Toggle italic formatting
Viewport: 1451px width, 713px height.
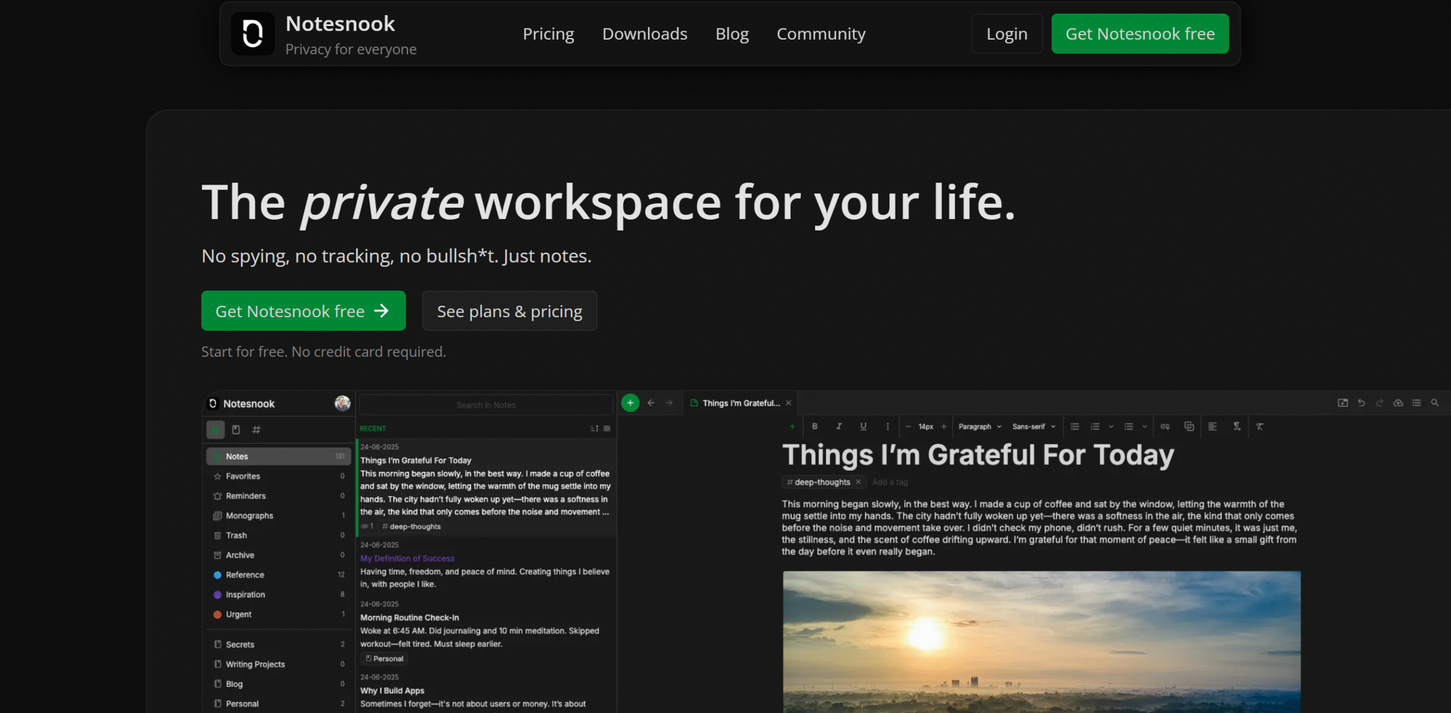pyautogui.click(x=839, y=426)
